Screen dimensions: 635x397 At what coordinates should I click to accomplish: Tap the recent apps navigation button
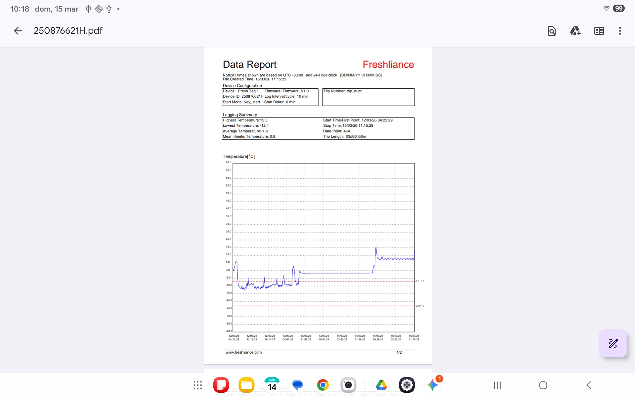497,385
